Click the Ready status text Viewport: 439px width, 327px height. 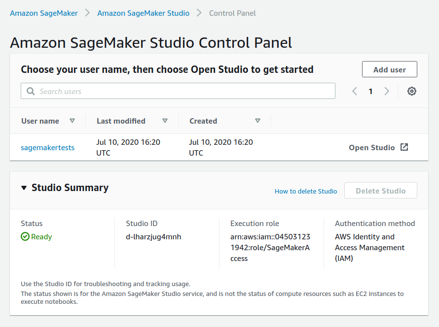click(x=41, y=237)
